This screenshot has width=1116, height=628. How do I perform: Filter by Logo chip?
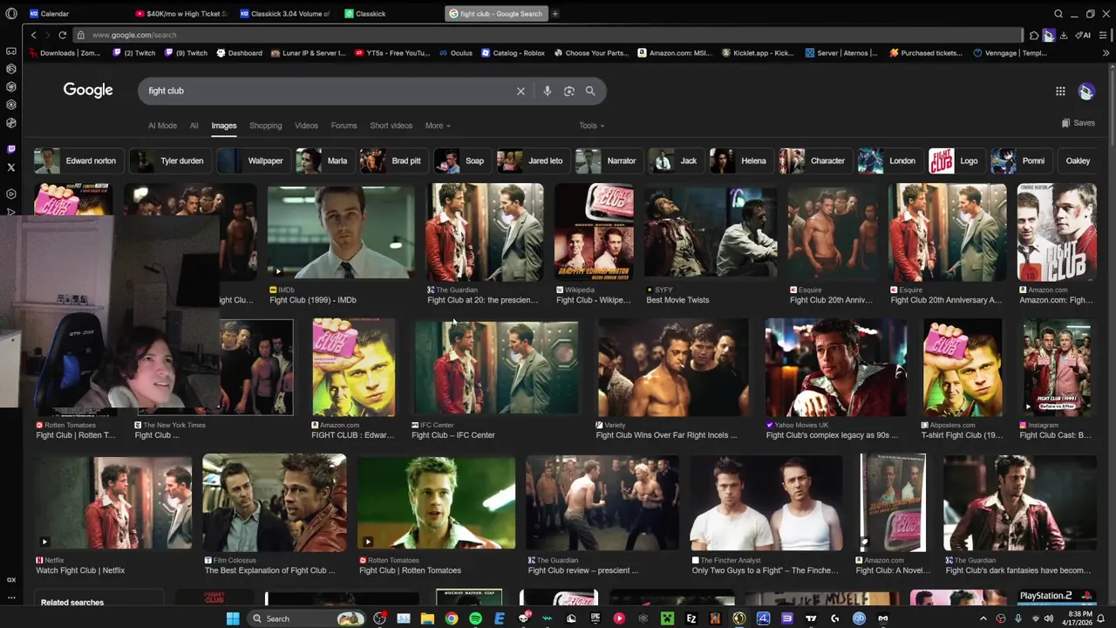[956, 160]
